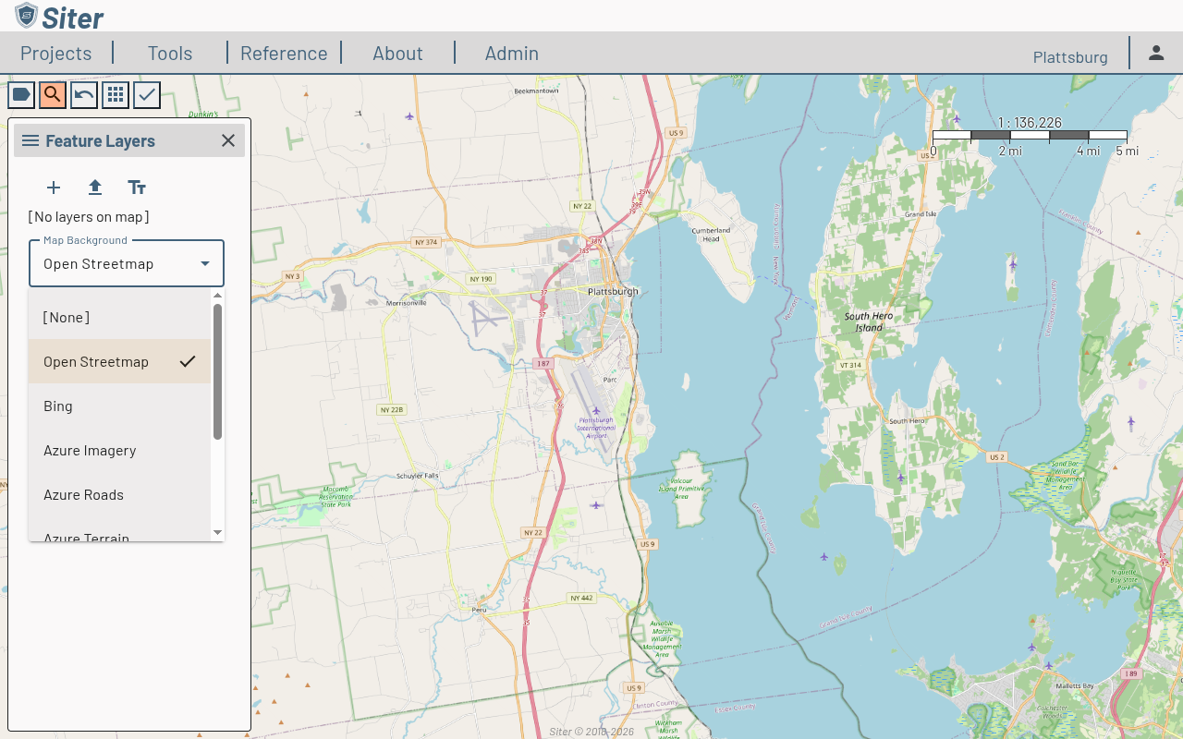Open the Tools menu
Image resolution: width=1183 pixels, height=739 pixels.
(169, 53)
